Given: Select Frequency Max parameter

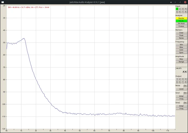Looking at the screenshot, I should [181, 47].
